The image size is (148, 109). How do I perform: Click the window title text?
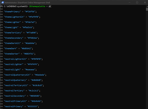coord(27,3)
